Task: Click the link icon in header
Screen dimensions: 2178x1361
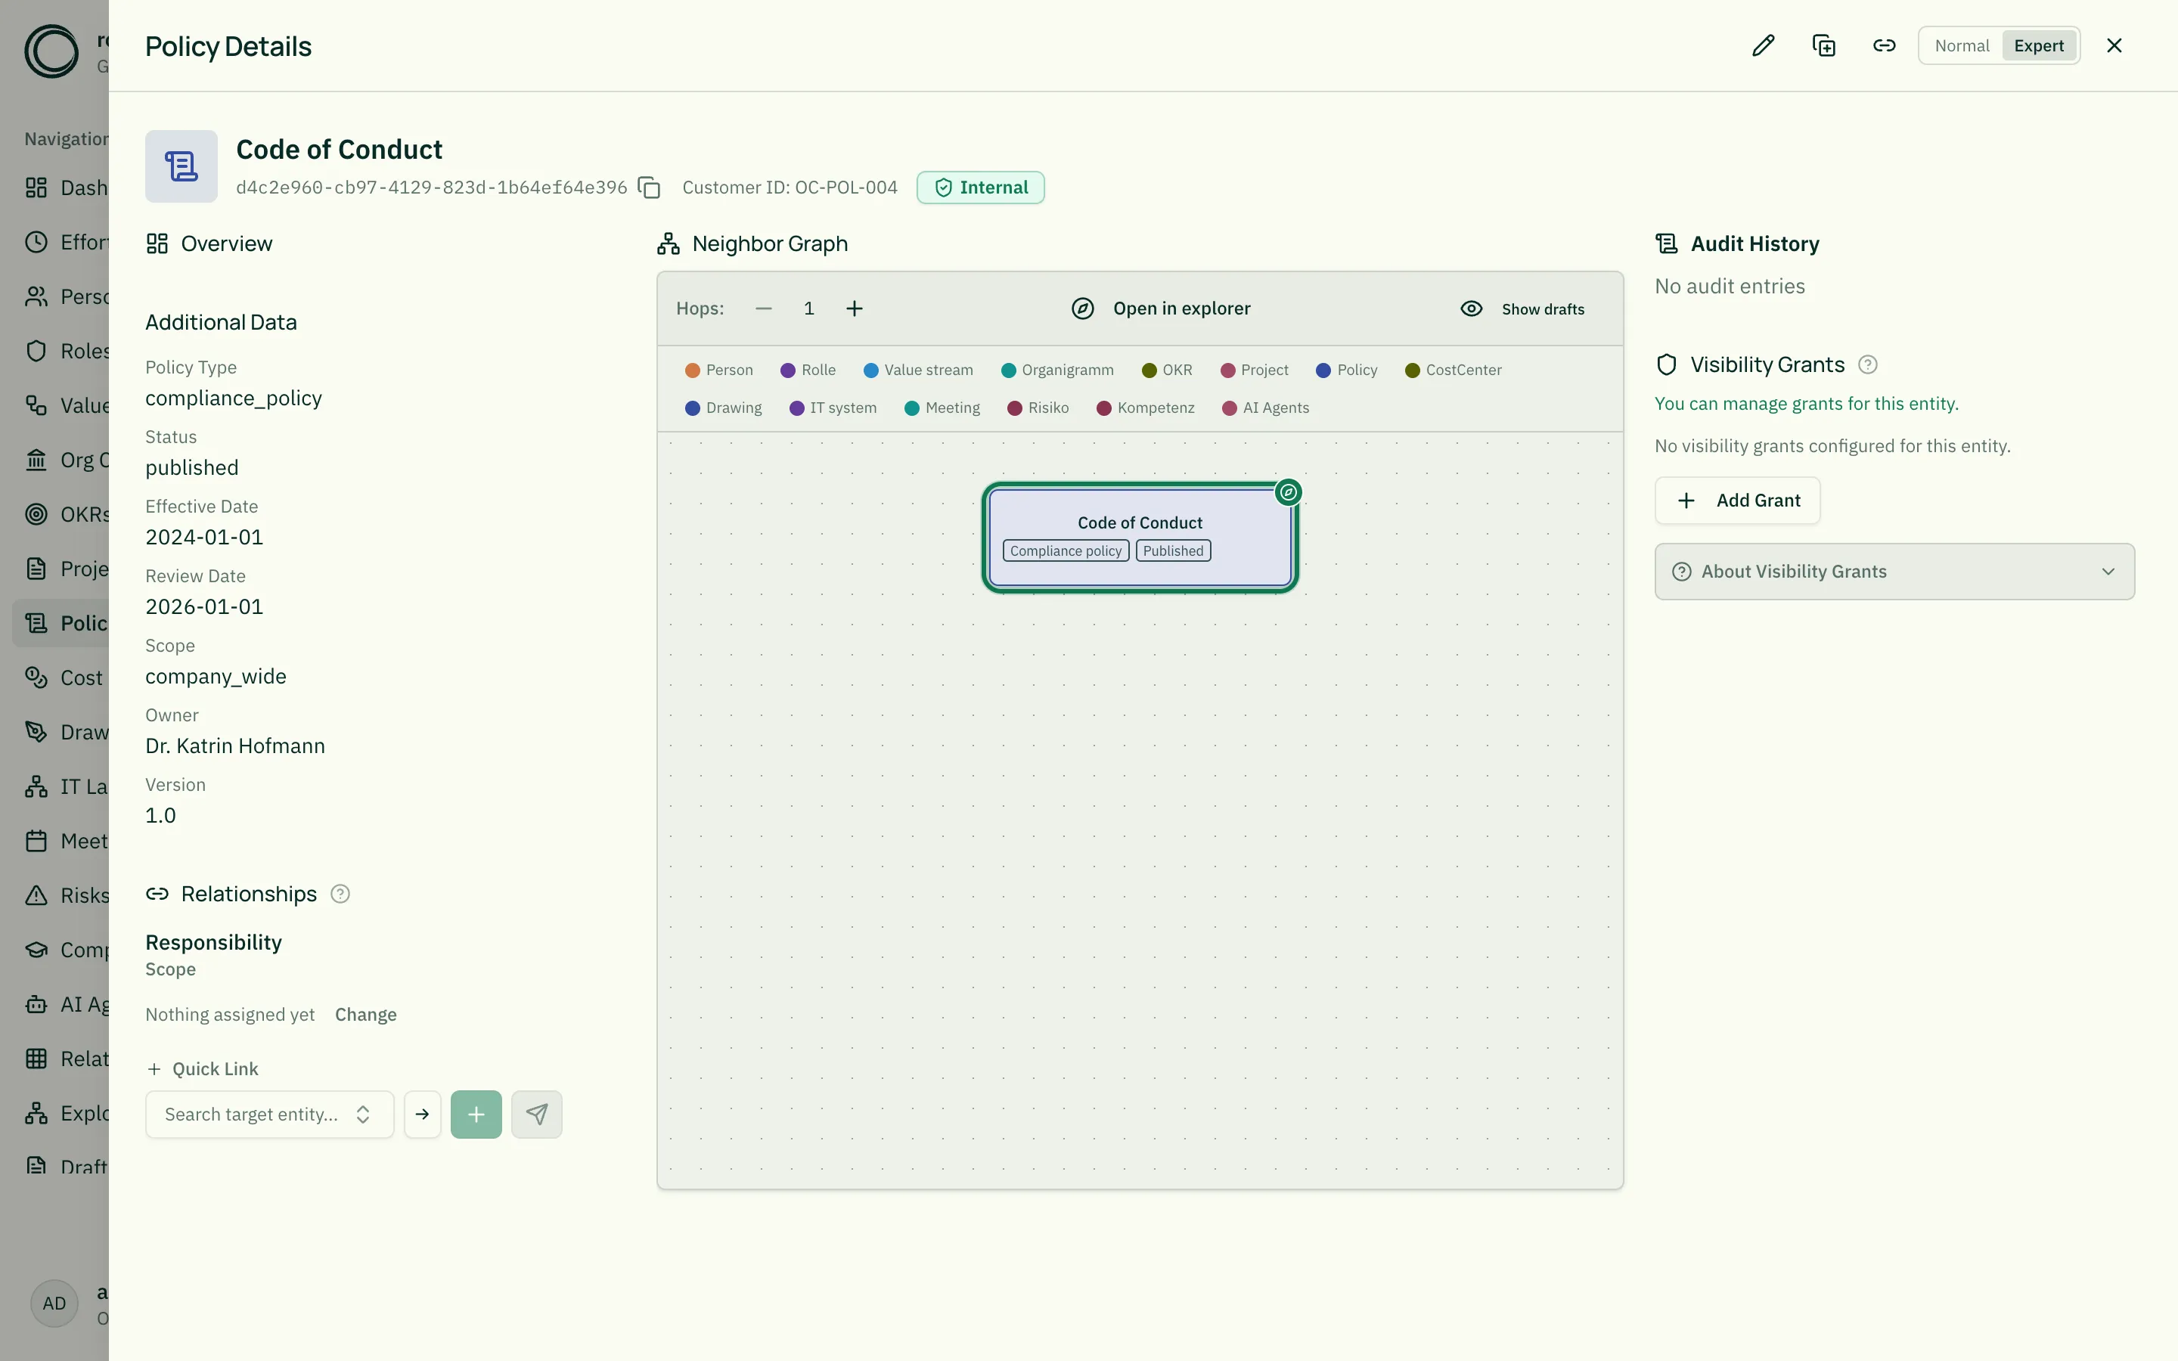Action: coord(1884,46)
